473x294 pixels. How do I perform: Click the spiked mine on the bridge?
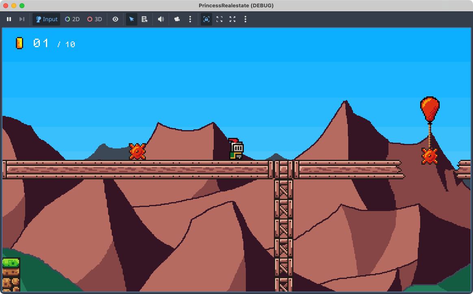tap(137, 152)
